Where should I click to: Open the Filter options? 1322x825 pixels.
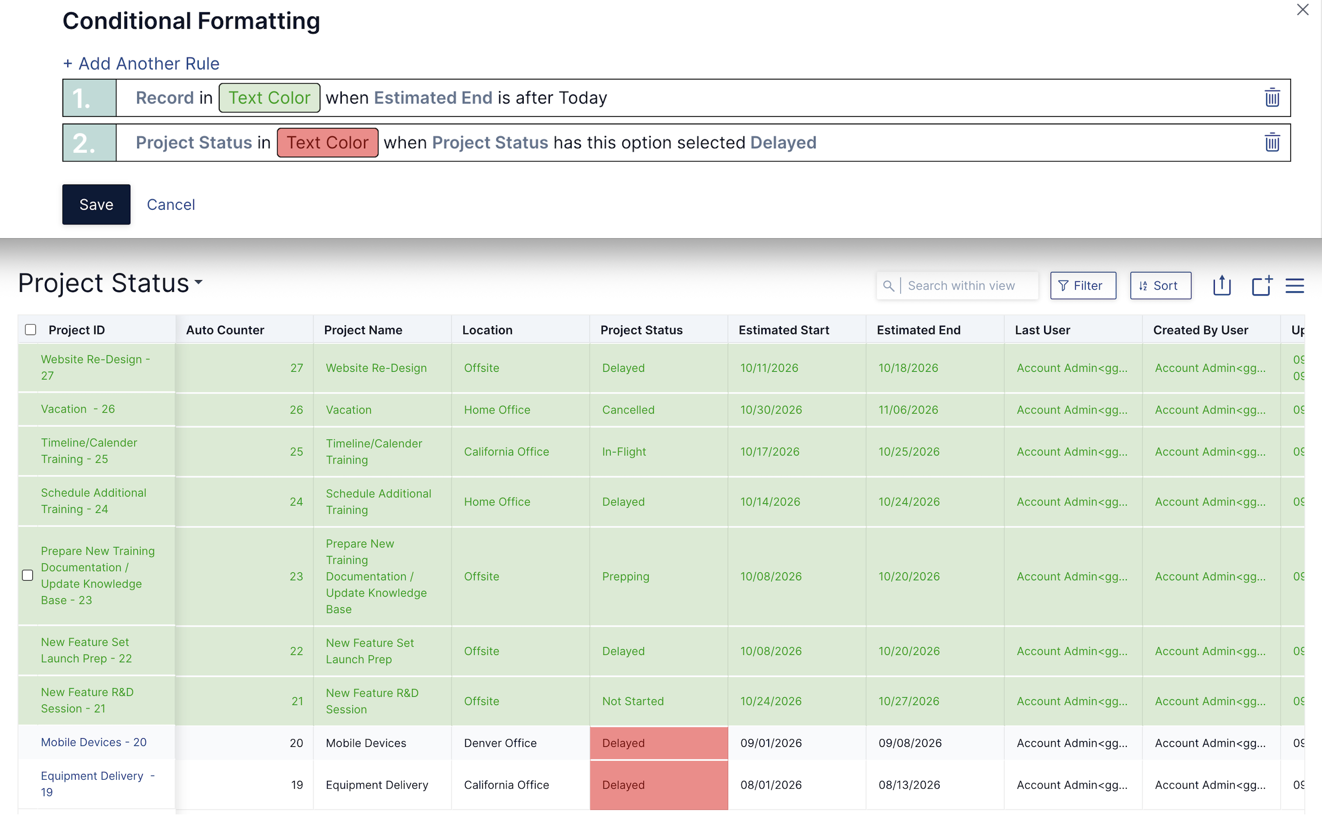click(1083, 285)
